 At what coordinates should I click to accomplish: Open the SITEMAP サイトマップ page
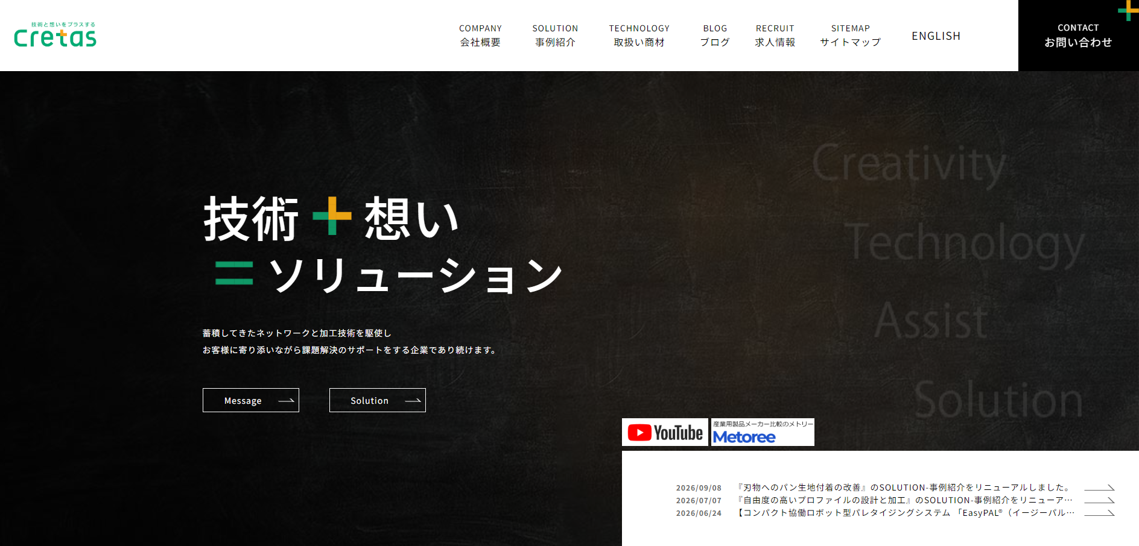(x=851, y=36)
